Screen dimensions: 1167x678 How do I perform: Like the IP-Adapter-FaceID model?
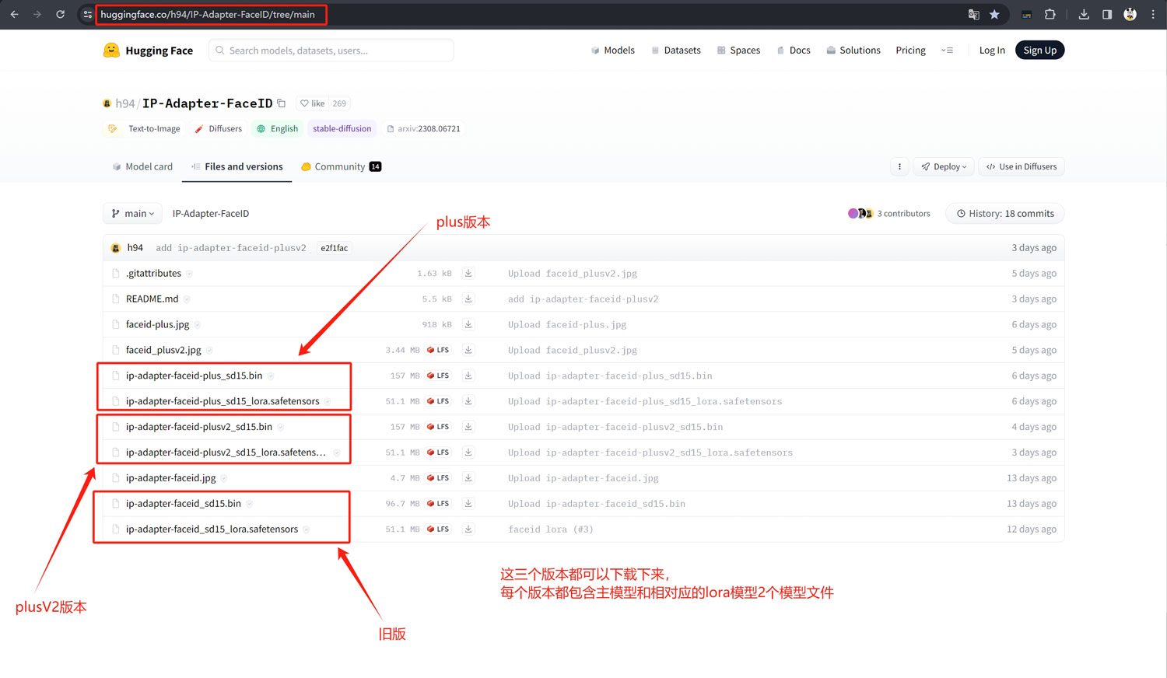click(313, 103)
